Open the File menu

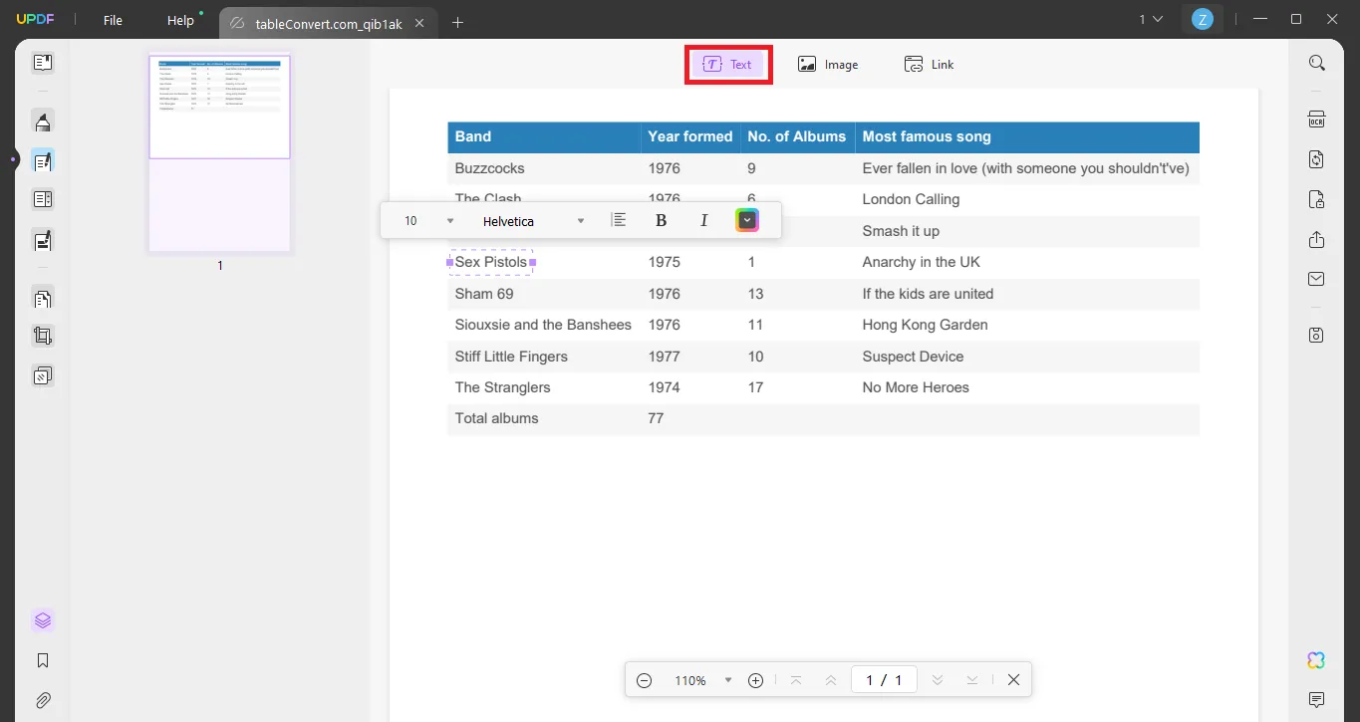(x=112, y=19)
